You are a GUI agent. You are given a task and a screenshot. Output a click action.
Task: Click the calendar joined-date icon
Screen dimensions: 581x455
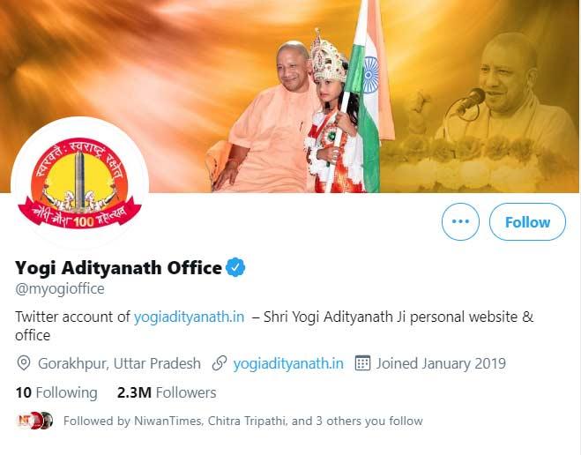362,363
